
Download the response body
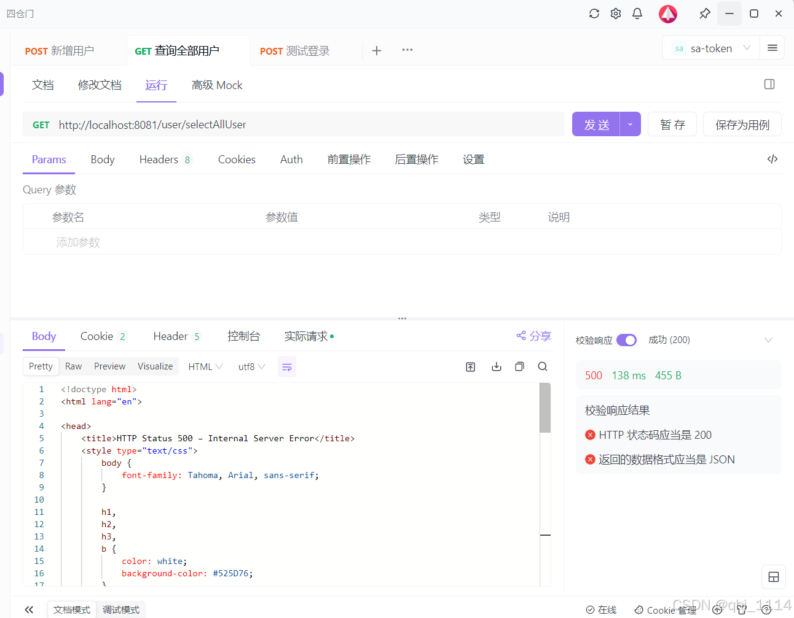point(496,366)
